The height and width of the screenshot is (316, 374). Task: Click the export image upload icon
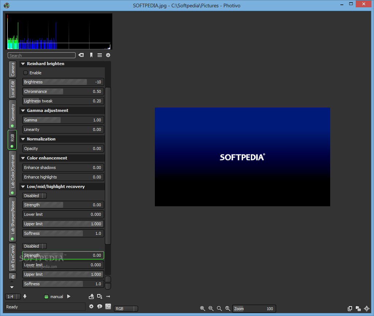91,296
